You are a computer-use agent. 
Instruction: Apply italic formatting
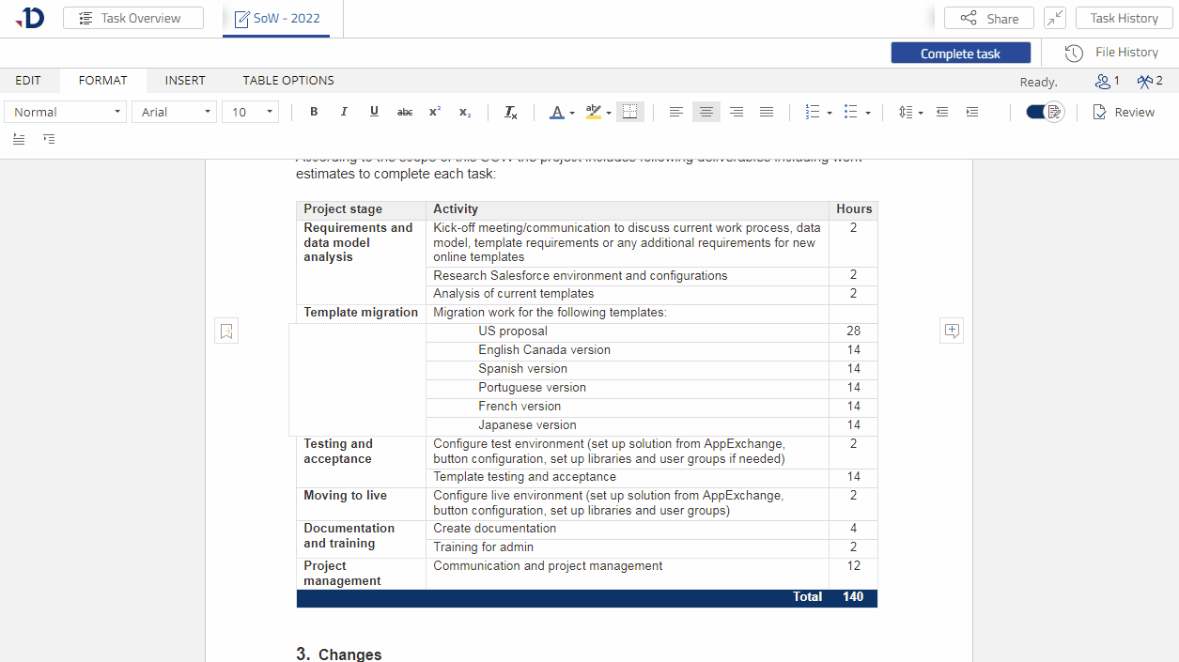[x=344, y=112]
